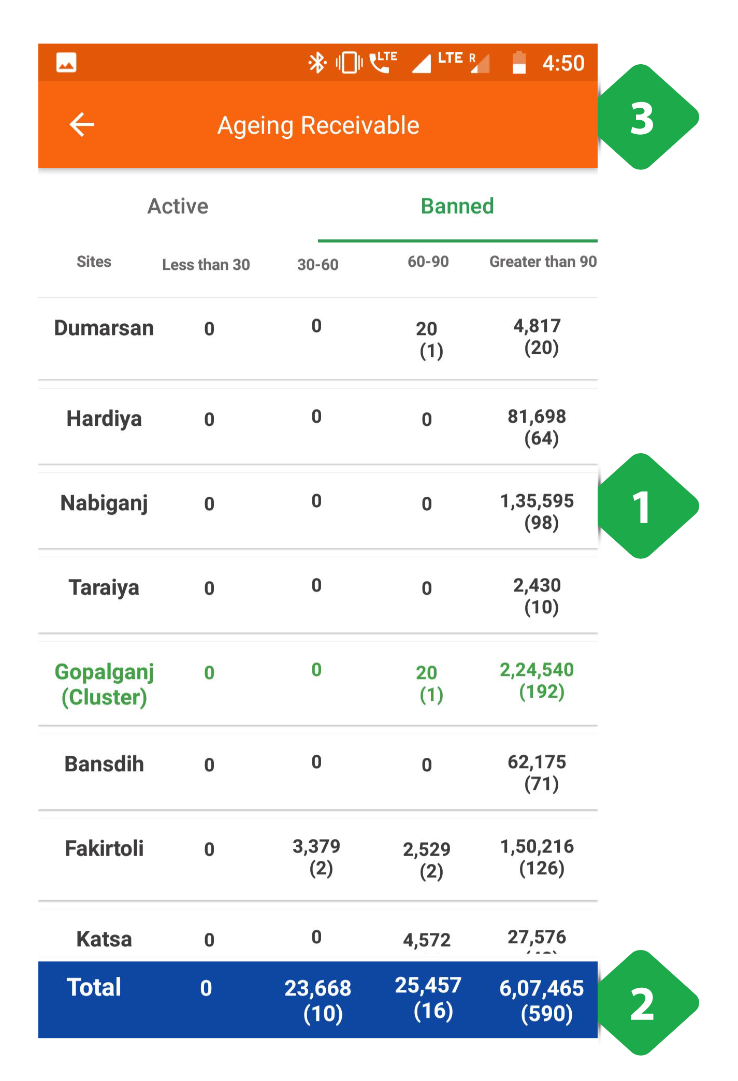The height and width of the screenshot is (1081, 738).
Task: Tap the Total 6,07,465 value
Action: point(542,988)
